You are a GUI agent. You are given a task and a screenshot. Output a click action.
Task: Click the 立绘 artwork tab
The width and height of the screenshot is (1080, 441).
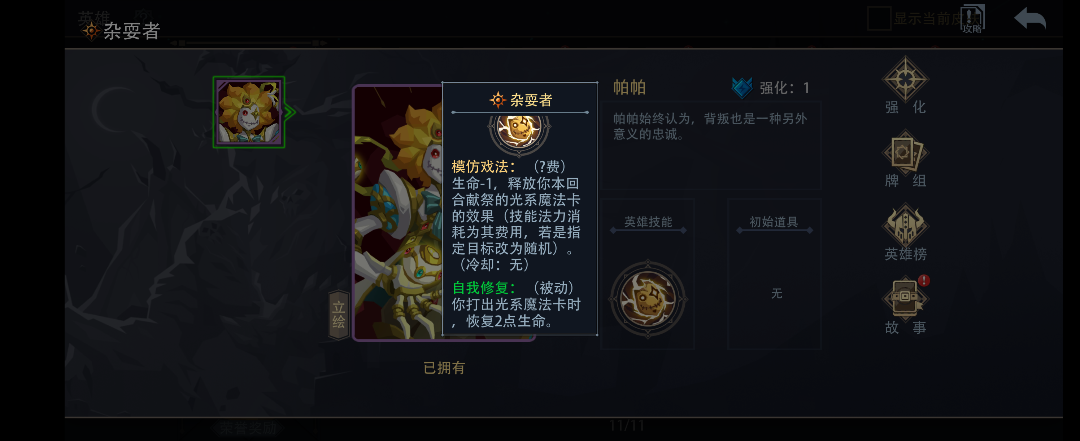[338, 315]
